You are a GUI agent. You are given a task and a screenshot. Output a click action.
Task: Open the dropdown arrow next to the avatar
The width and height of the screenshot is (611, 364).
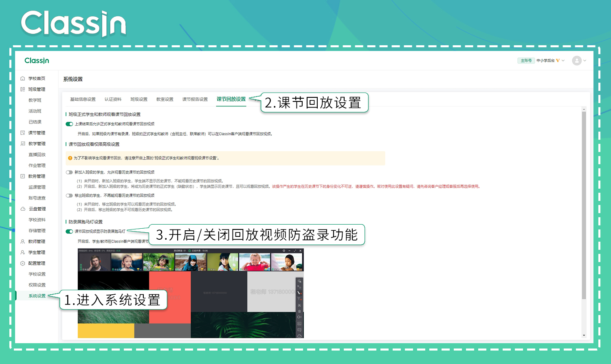pos(585,60)
